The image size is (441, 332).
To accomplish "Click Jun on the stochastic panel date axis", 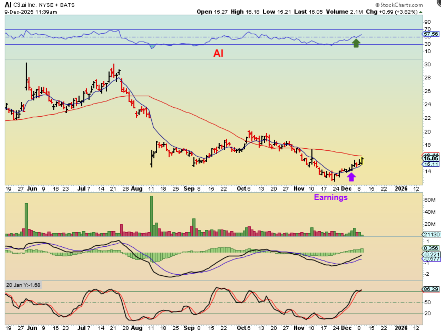I will click(x=32, y=328).
